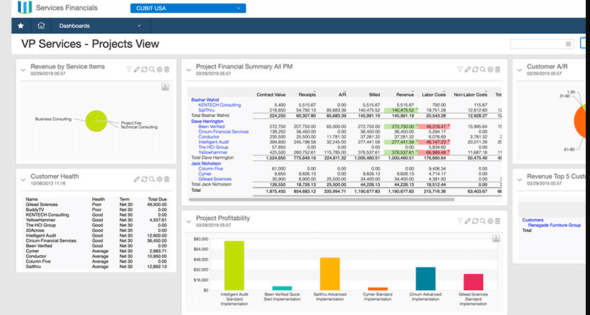This screenshot has width=590, height=315.
Task: Click cube icon on Revenue by Service Items
Action: [159, 70]
